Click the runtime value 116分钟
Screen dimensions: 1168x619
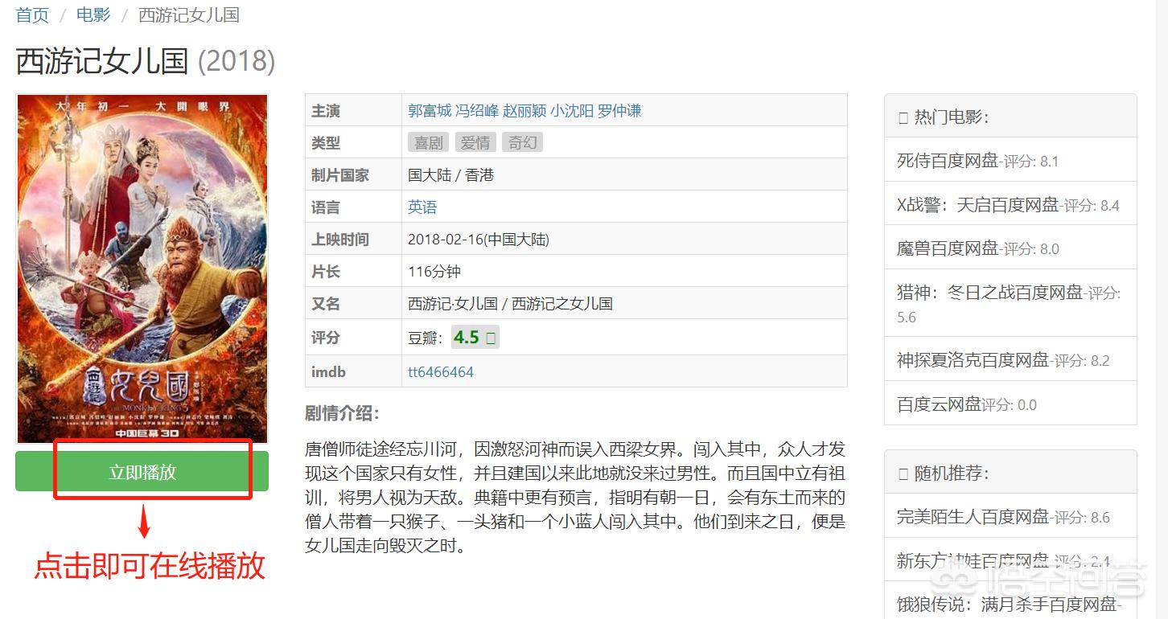[x=434, y=271]
